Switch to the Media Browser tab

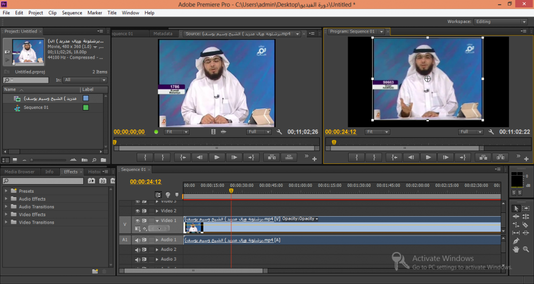pos(19,172)
